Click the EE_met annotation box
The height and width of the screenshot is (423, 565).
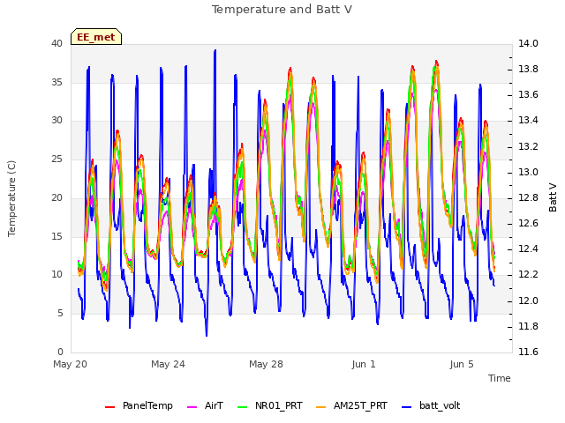96,37
